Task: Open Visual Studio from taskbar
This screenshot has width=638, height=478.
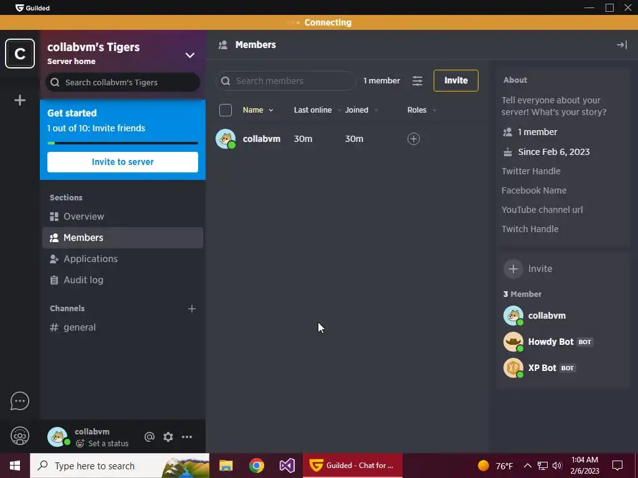Action: [287, 466]
